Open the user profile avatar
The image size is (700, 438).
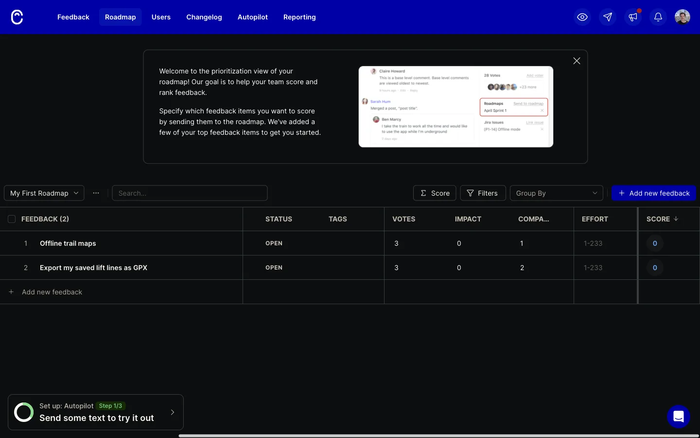(x=682, y=17)
